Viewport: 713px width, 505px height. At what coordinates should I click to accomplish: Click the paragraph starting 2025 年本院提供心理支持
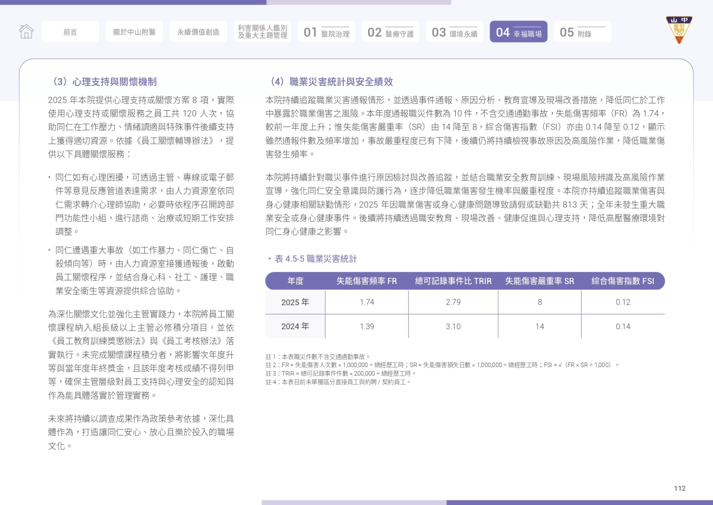[x=141, y=127]
